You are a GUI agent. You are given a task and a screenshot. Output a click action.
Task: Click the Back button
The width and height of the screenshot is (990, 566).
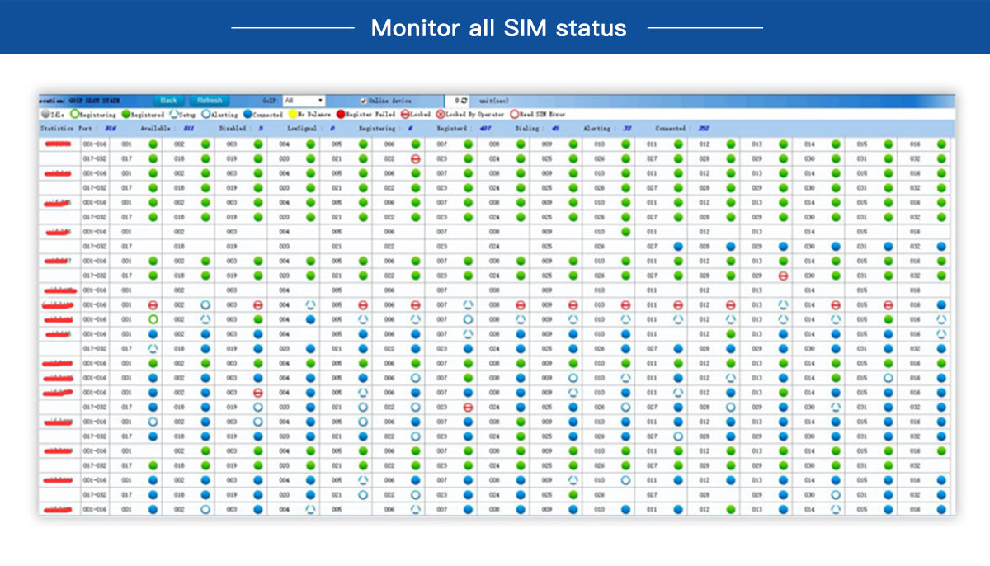pos(168,101)
